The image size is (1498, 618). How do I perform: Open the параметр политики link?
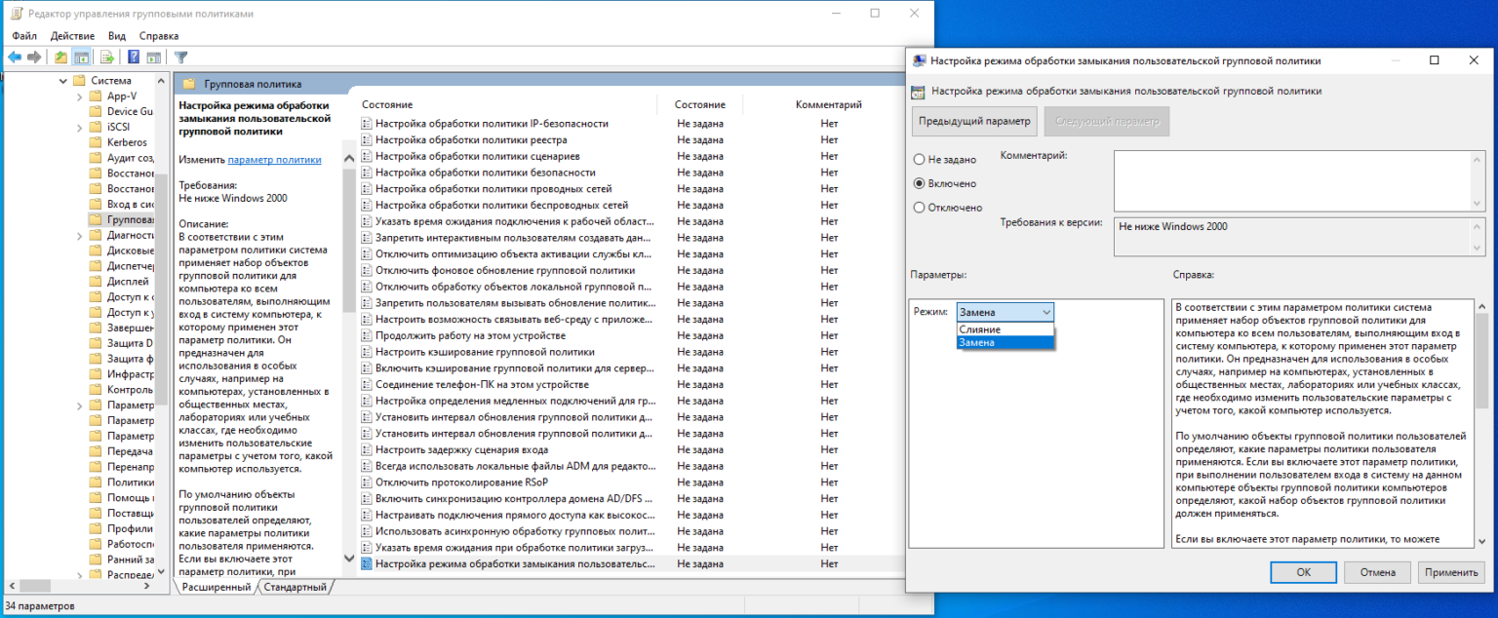click(274, 160)
